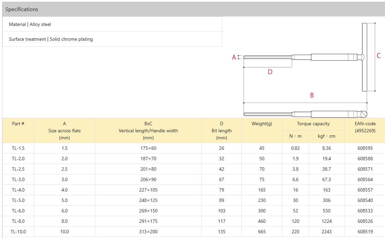This screenshot has height=239, width=385.
Task: Click the kgf · cm sub-header
Action: (x=326, y=136)
